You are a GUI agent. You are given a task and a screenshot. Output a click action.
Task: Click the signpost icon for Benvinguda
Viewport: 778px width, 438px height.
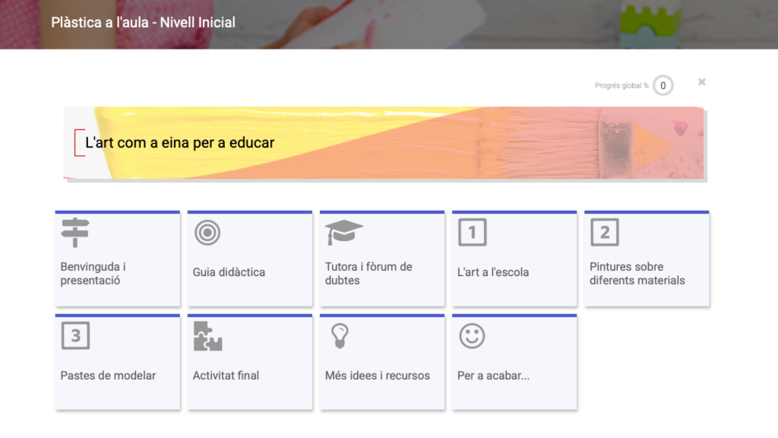tap(74, 232)
